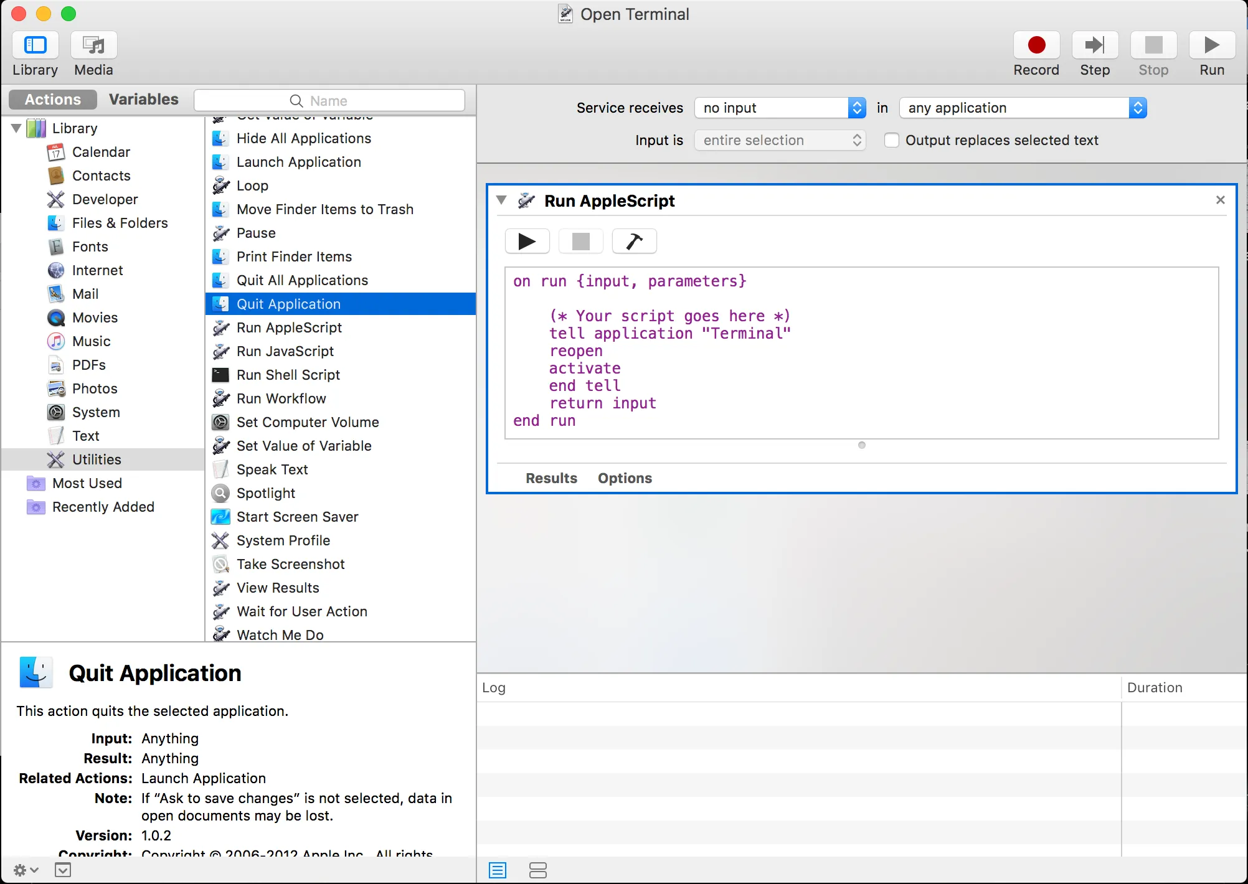Toggle the description panel at bottom left

63,870
